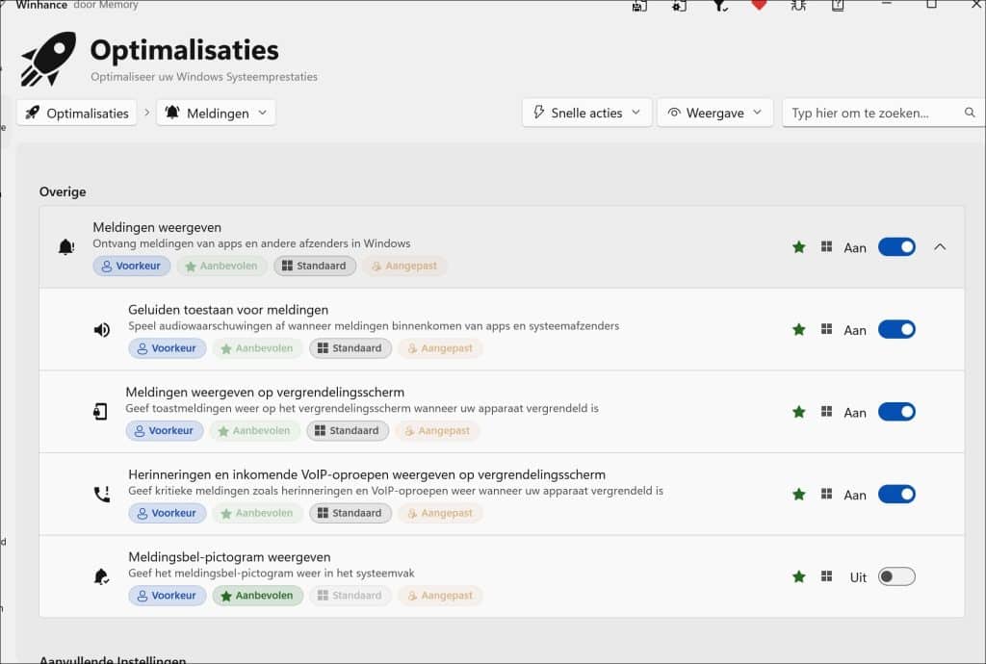Open the Snelle acties dropdown
This screenshot has width=986, height=664.
click(586, 113)
